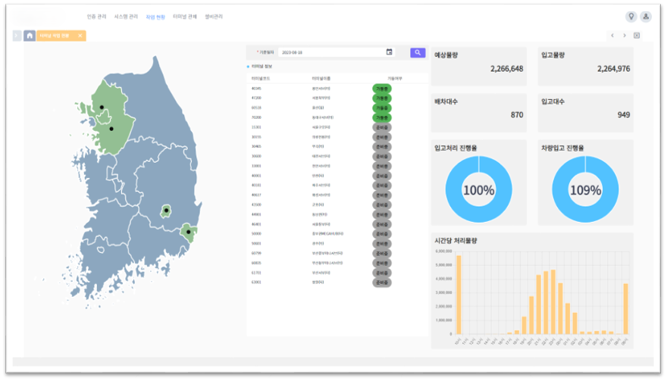The height and width of the screenshot is (381, 667).
Task: Show previous tabs with left arrow
Action: pos(612,36)
